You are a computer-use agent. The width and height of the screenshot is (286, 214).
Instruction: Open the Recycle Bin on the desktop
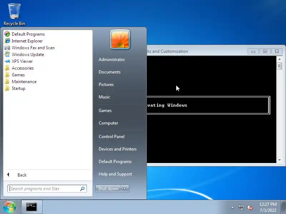(x=14, y=15)
